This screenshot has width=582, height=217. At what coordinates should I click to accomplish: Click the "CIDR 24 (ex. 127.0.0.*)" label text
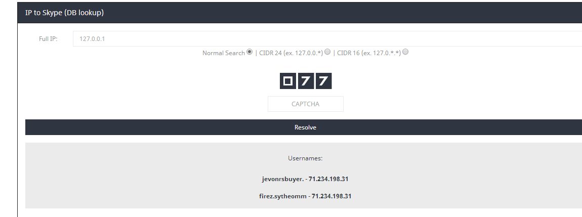tap(291, 53)
